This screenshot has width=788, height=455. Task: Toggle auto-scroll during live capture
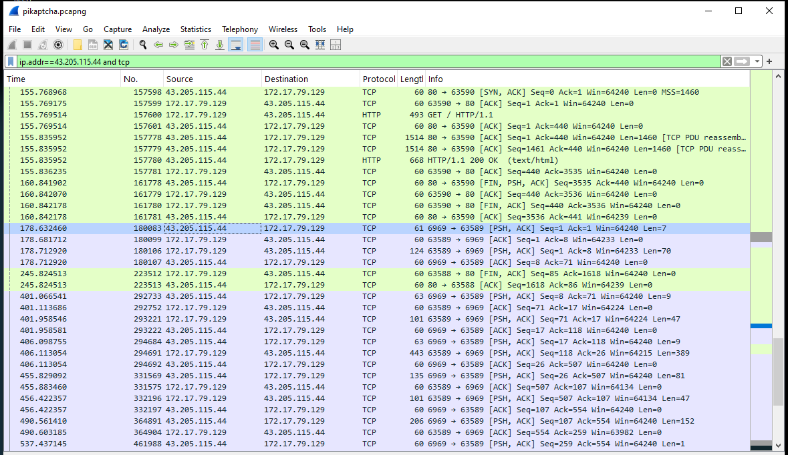coord(236,45)
